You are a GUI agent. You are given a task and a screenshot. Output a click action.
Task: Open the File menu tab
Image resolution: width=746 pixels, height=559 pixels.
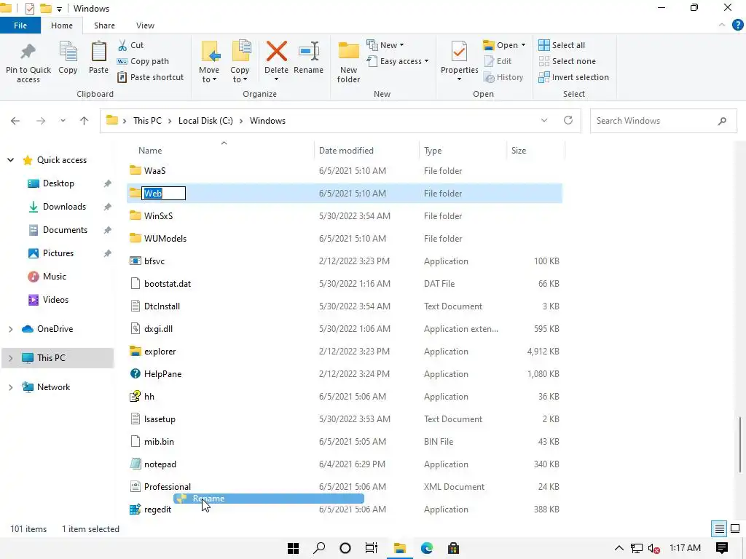coord(20,25)
